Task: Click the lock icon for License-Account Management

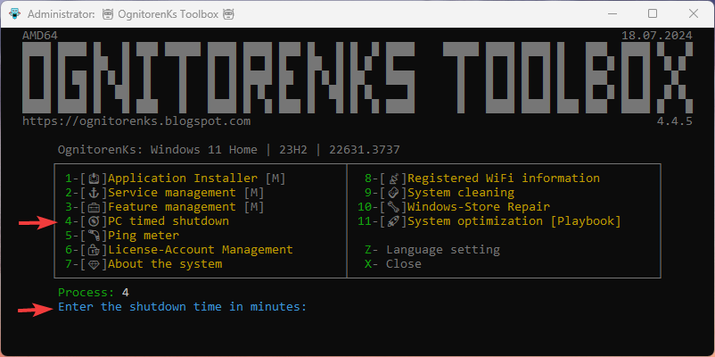Action: click(94, 250)
